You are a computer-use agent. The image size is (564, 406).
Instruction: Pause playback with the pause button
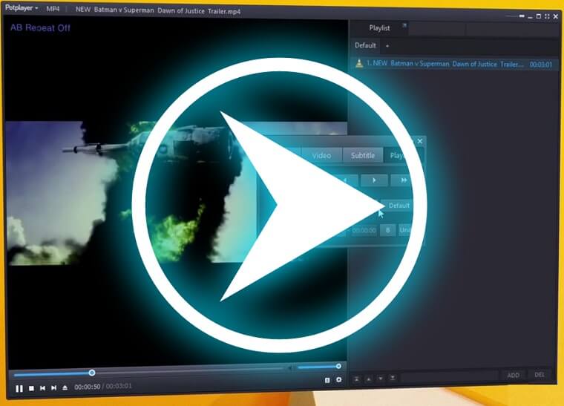coord(19,388)
